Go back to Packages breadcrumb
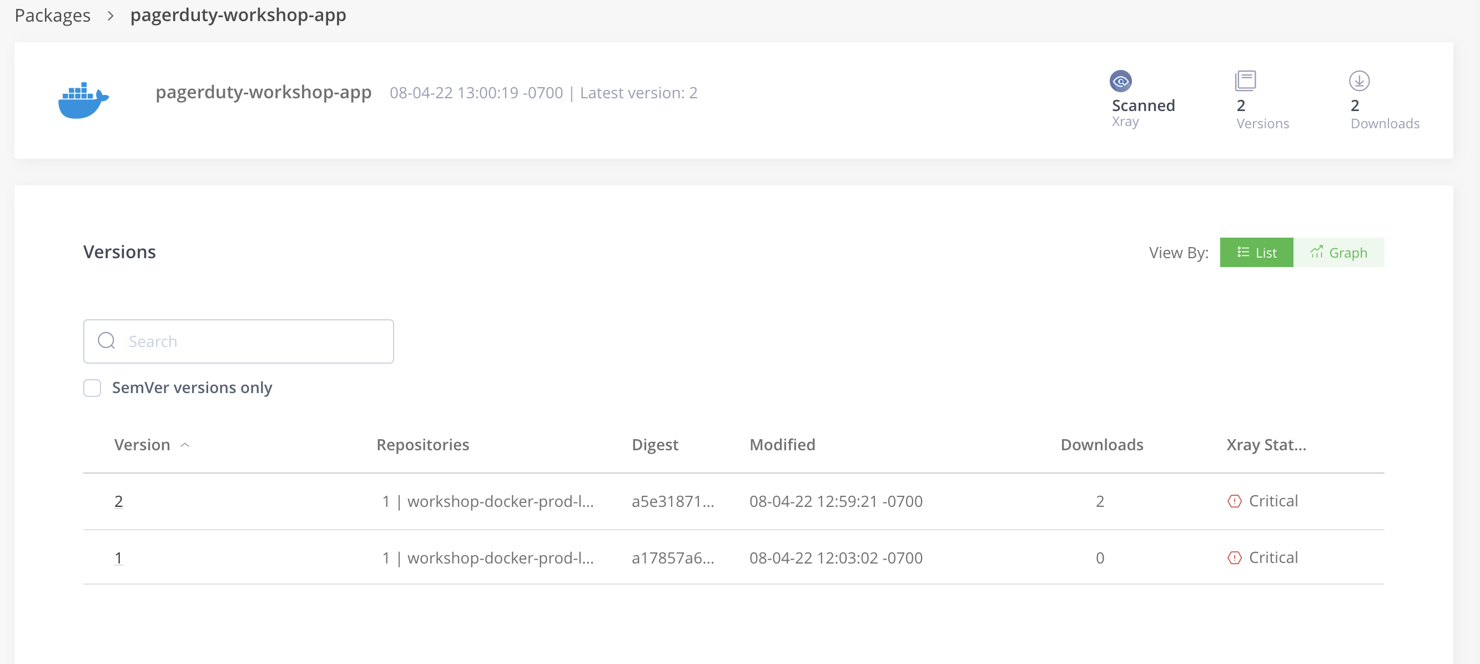Viewport: 1480px width, 664px height. coord(52,15)
